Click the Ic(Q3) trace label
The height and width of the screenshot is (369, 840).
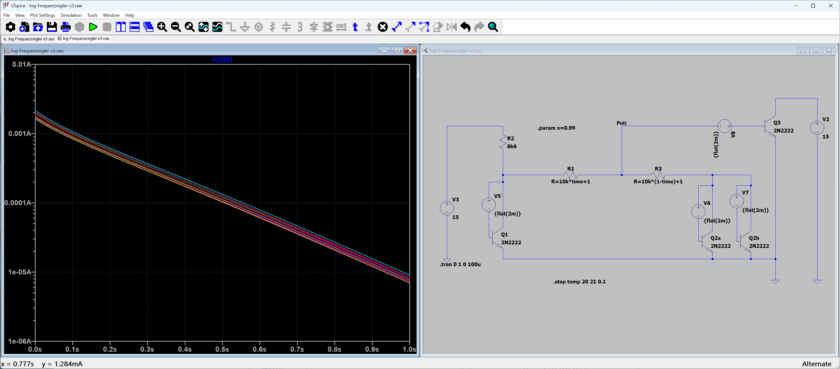(222, 60)
